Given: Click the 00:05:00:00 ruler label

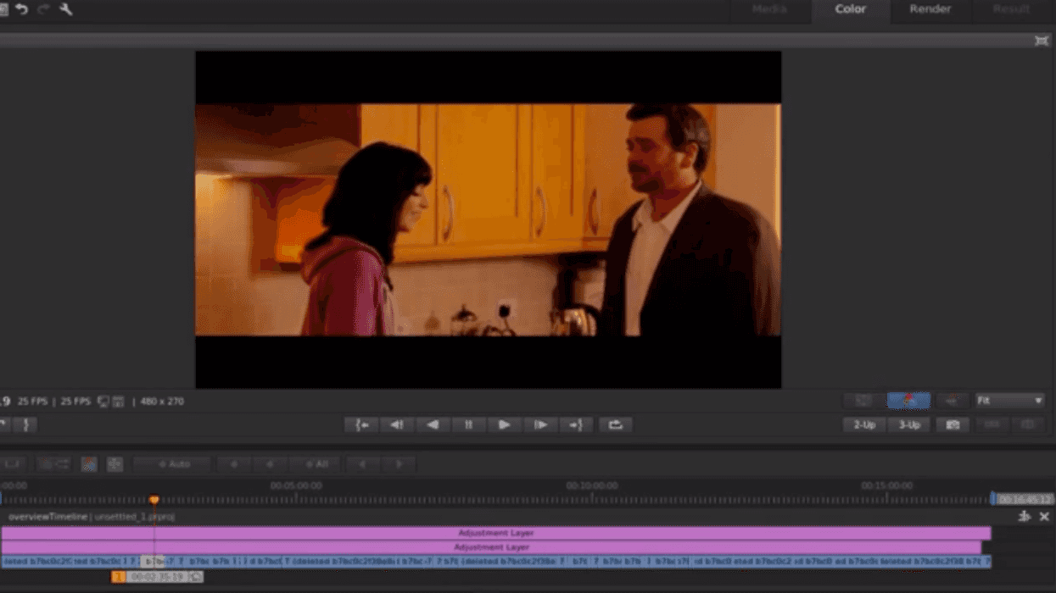Looking at the screenshot, I should pos(296,486).
